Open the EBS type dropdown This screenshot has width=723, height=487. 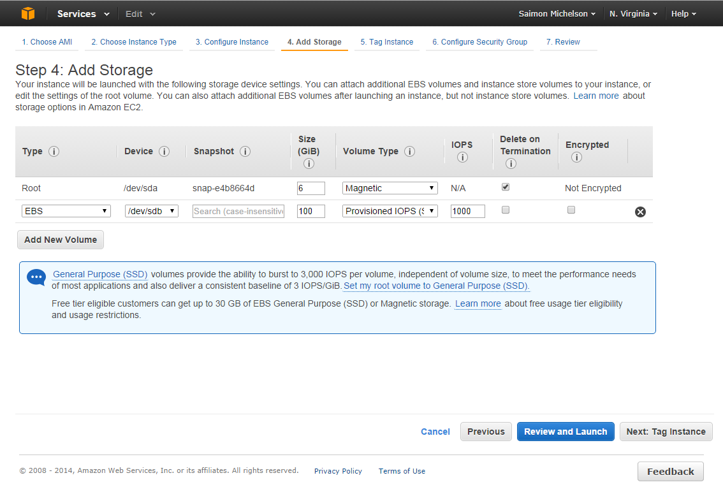[66, 211]
